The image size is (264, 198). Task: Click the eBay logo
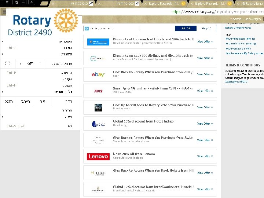[98, 74]
